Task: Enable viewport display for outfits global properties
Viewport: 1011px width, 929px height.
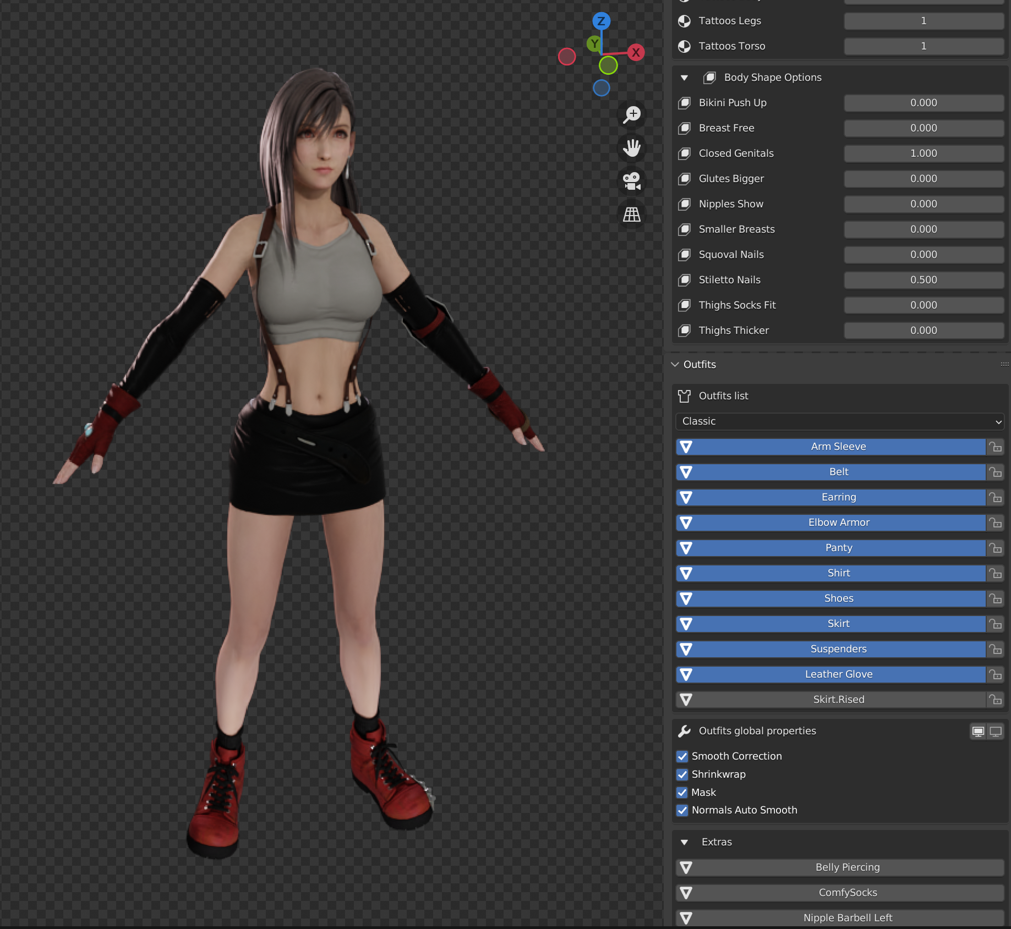Action: (978, 732)
